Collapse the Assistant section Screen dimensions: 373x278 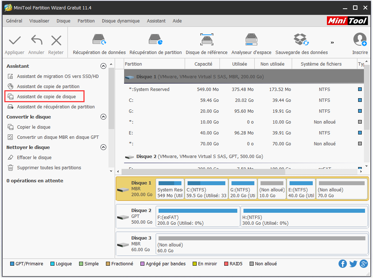[x=103, y=66]
